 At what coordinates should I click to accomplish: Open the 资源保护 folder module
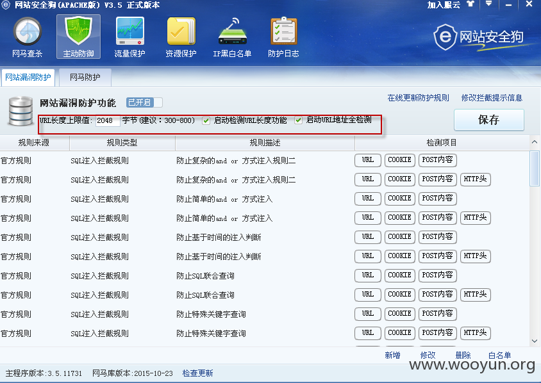click(181, 37)
